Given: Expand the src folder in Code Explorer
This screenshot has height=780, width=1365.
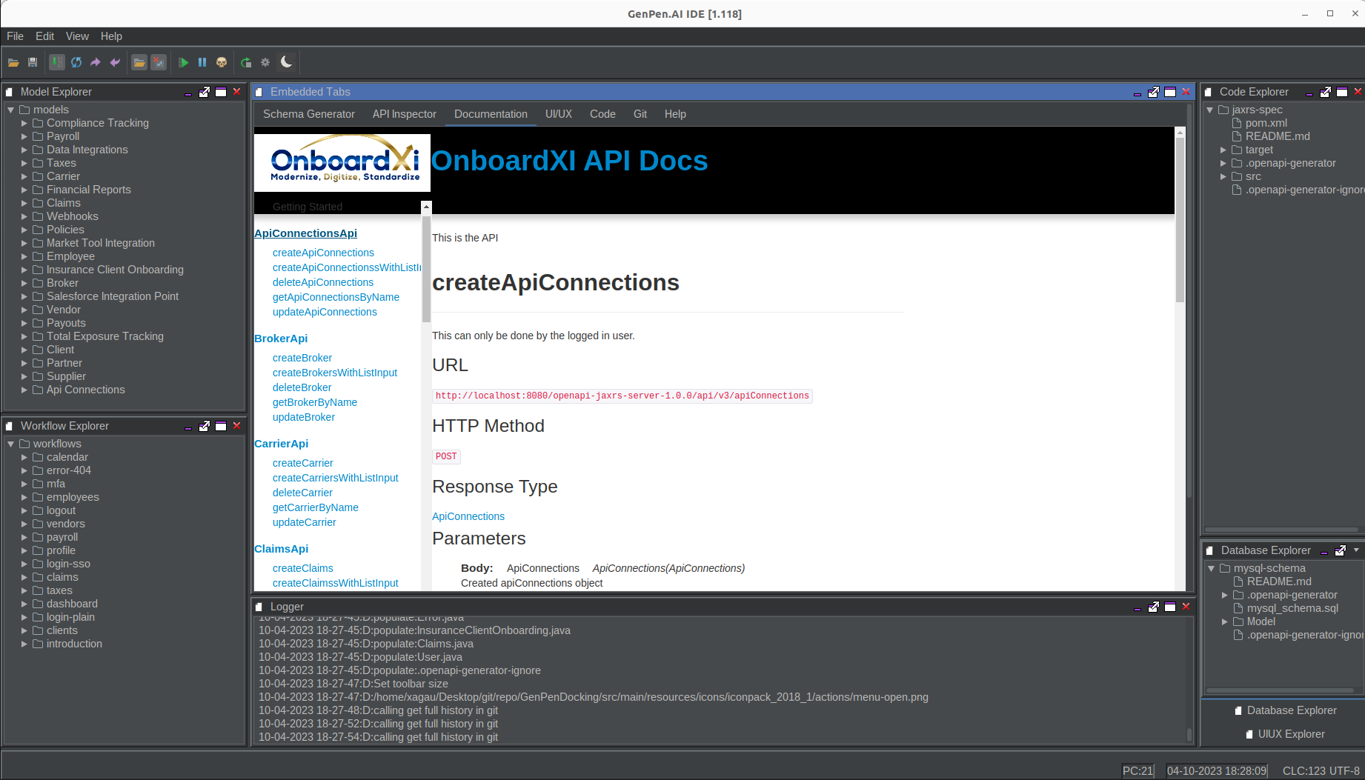Looking at the screenshot, I should coord(1223,176).
